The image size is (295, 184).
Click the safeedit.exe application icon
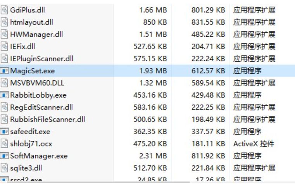pos(4,132)
